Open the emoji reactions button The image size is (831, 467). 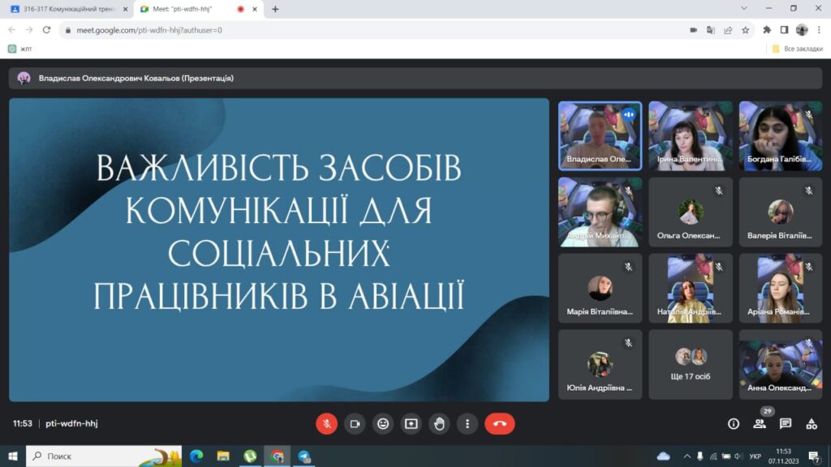383,423
